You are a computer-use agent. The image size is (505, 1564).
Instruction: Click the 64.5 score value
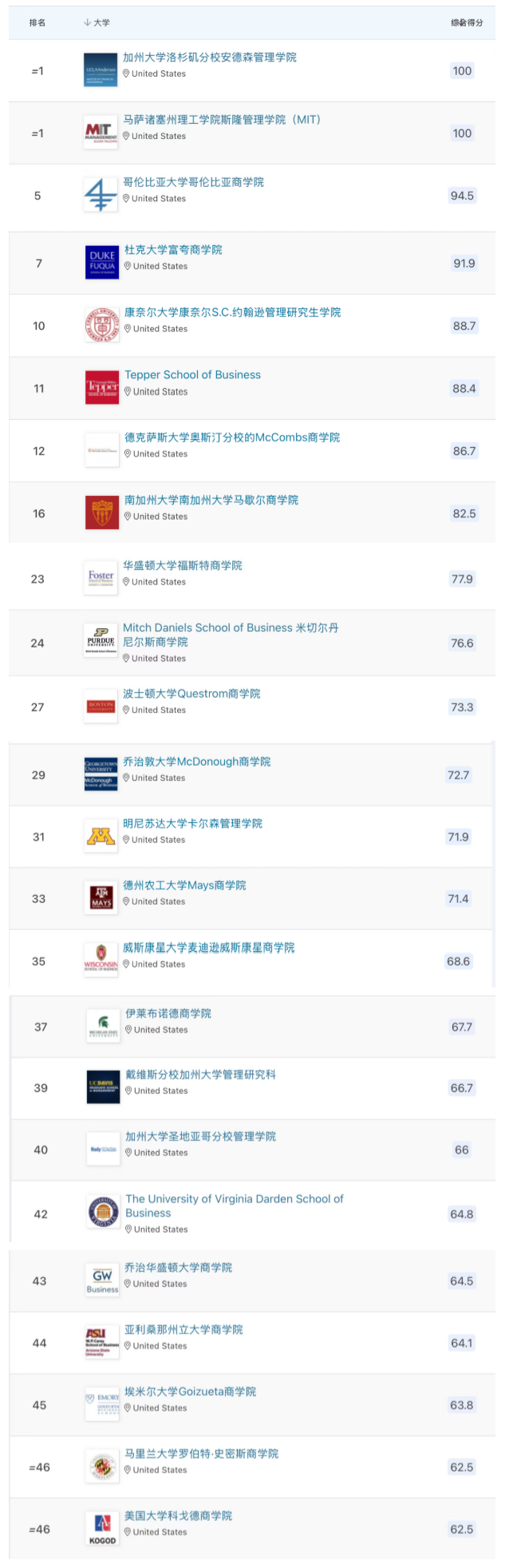click(462, 1281)
